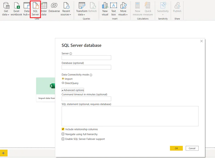Open the Transform data dropdown
This screenshot has height=158, width=215.
pyautogui.click(x=82, y=14)
